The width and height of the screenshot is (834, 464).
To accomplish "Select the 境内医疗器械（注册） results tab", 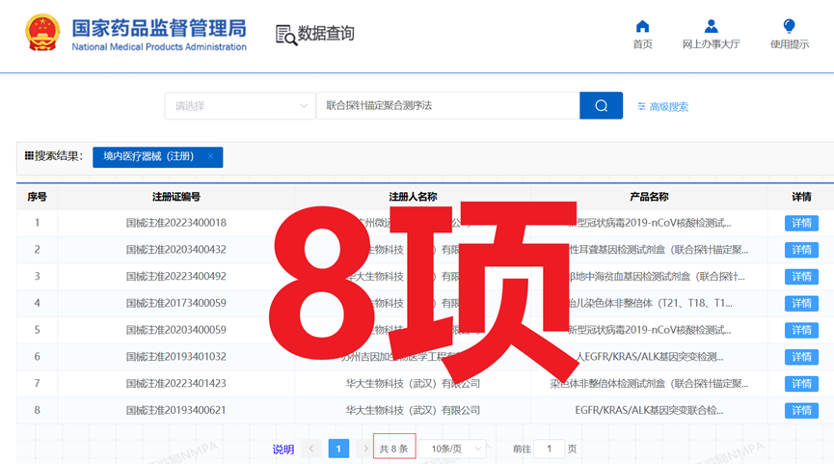I will pyautogui.click(x=148, y=156).
